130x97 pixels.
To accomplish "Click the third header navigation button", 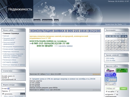I will pyautogui.click(x=56, y=20).
